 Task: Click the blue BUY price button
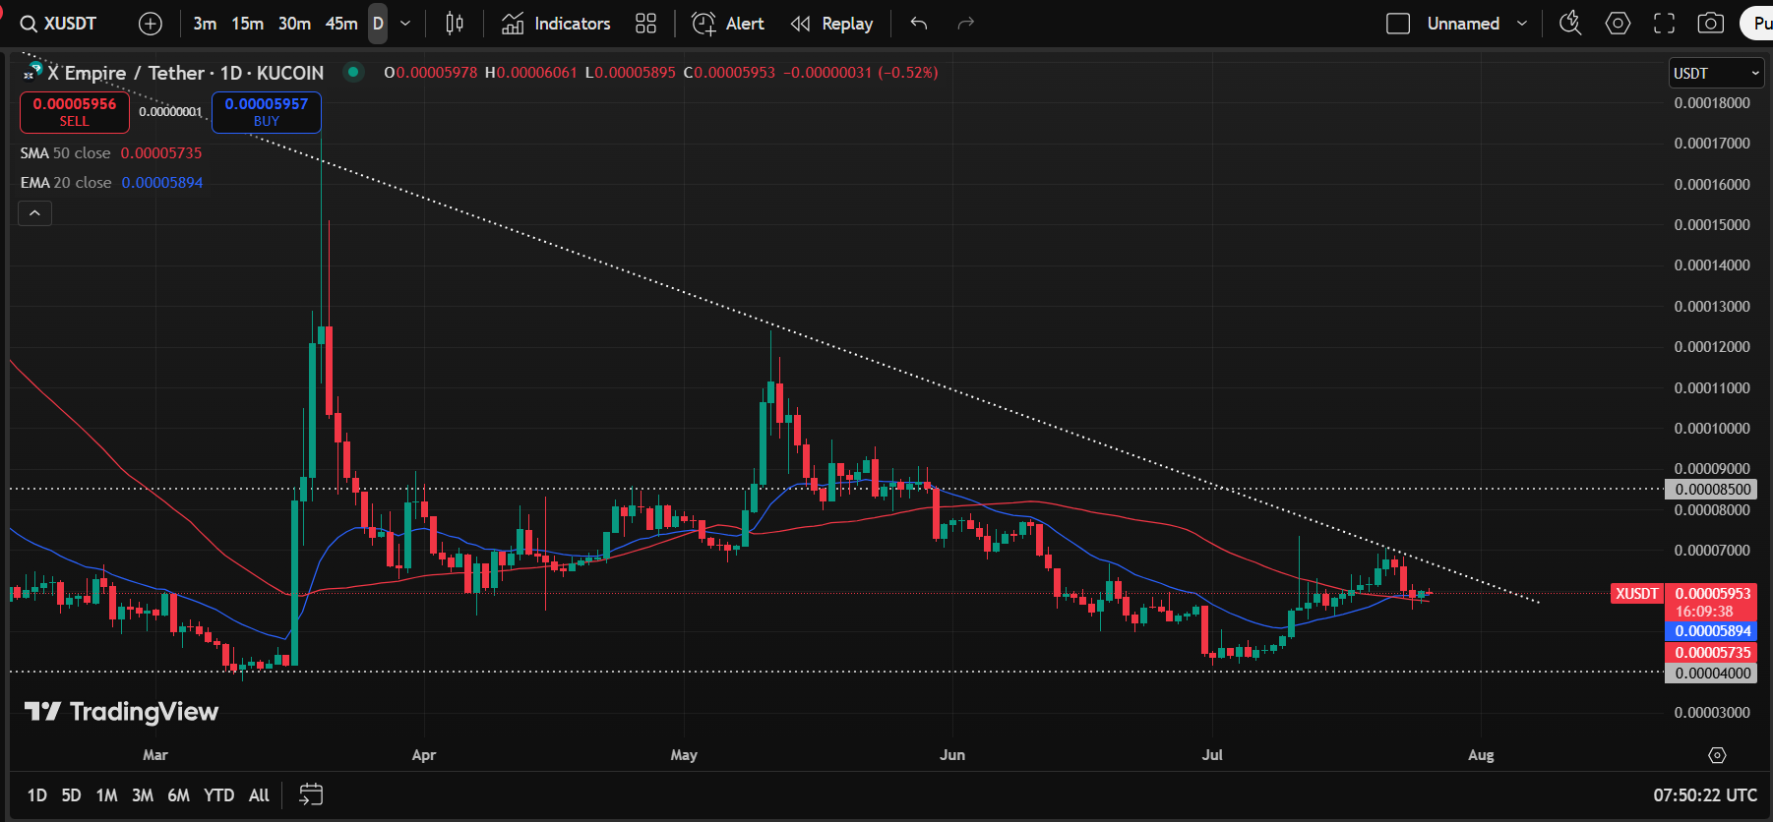(267, 112)
